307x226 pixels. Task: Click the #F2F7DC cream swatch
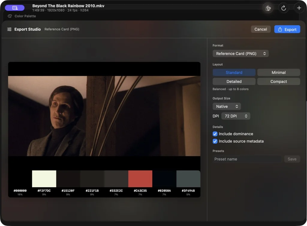pos(44,179)
